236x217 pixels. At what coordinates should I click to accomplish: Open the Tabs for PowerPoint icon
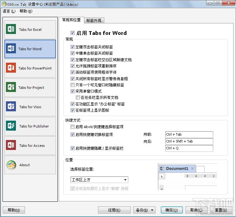pos(11,68)
